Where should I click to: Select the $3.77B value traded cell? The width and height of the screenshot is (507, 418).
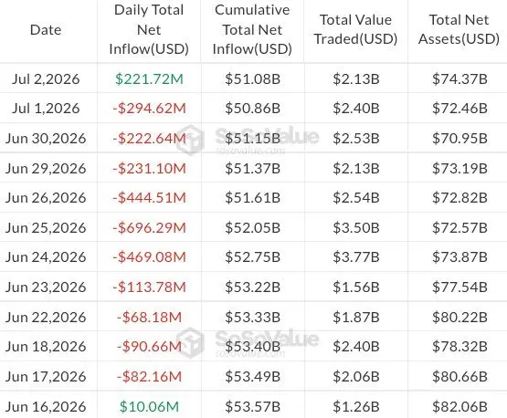pyautogui.click(x=356, y=257)
